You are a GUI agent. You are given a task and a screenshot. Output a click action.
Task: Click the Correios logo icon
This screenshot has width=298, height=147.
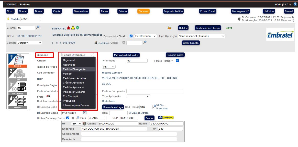tap(165, 118)
